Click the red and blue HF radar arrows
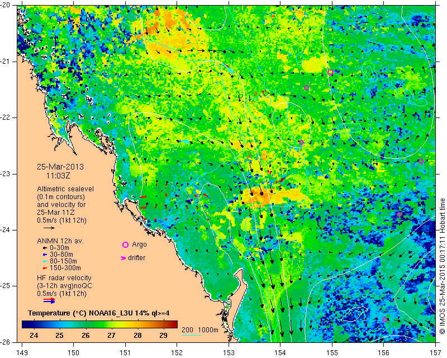 (x=49, y=300)
